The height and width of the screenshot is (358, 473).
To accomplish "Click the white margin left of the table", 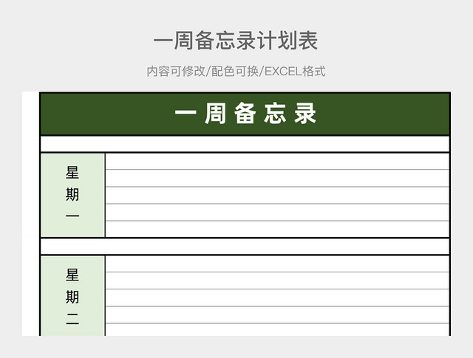I will click(x=30, y=213).
